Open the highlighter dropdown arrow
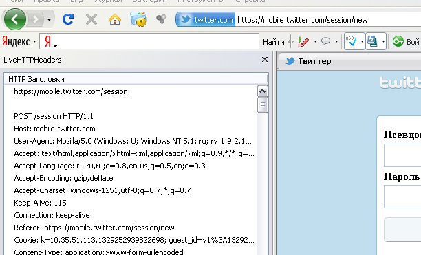Viewport: 421px width, 255px height. [x=315, y=41]
